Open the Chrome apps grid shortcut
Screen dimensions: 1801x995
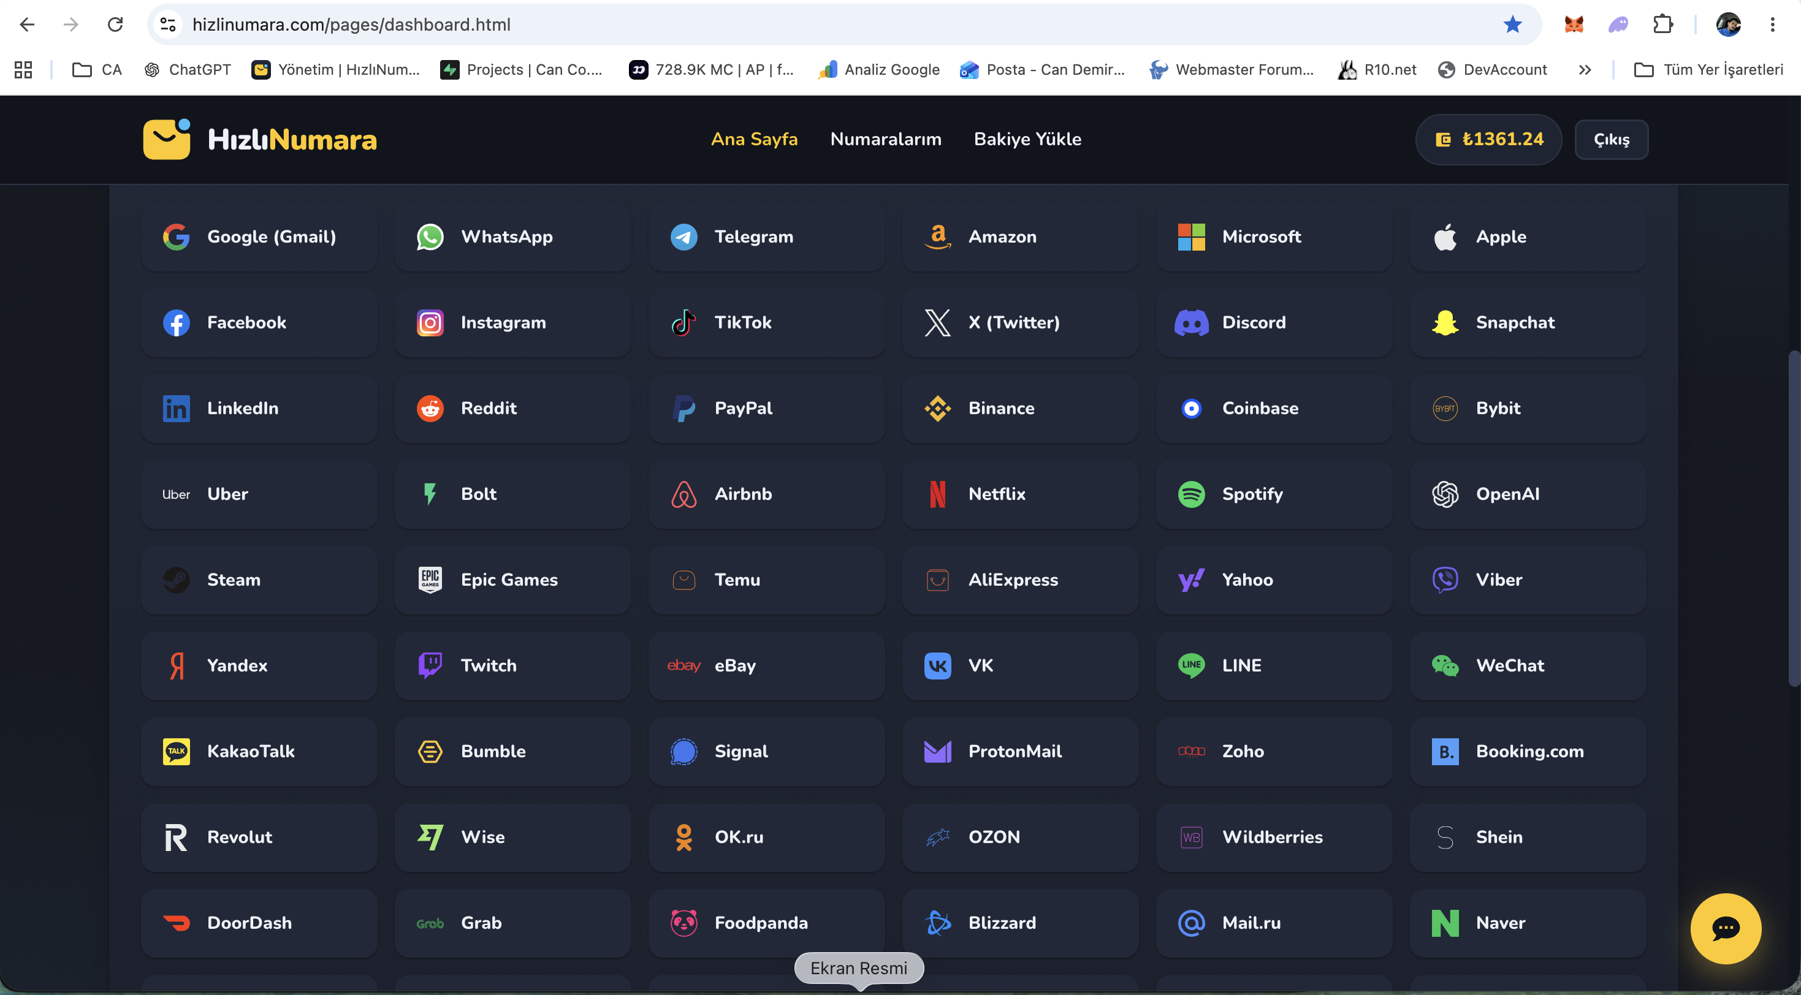pyautogui.click(x=23, y=70)
